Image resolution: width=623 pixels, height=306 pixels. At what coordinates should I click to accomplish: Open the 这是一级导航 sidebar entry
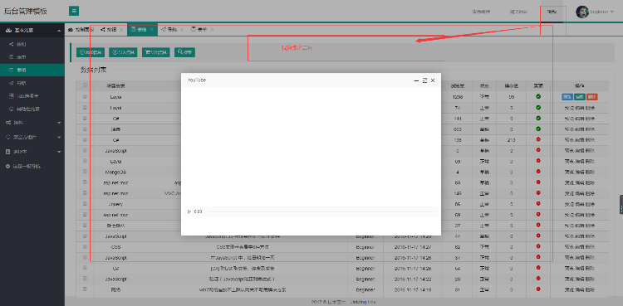pyautogui.click(x=32, y=167)
